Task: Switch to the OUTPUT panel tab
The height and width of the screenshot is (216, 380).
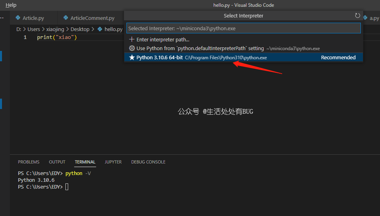Action: click(x=57, y=162)
